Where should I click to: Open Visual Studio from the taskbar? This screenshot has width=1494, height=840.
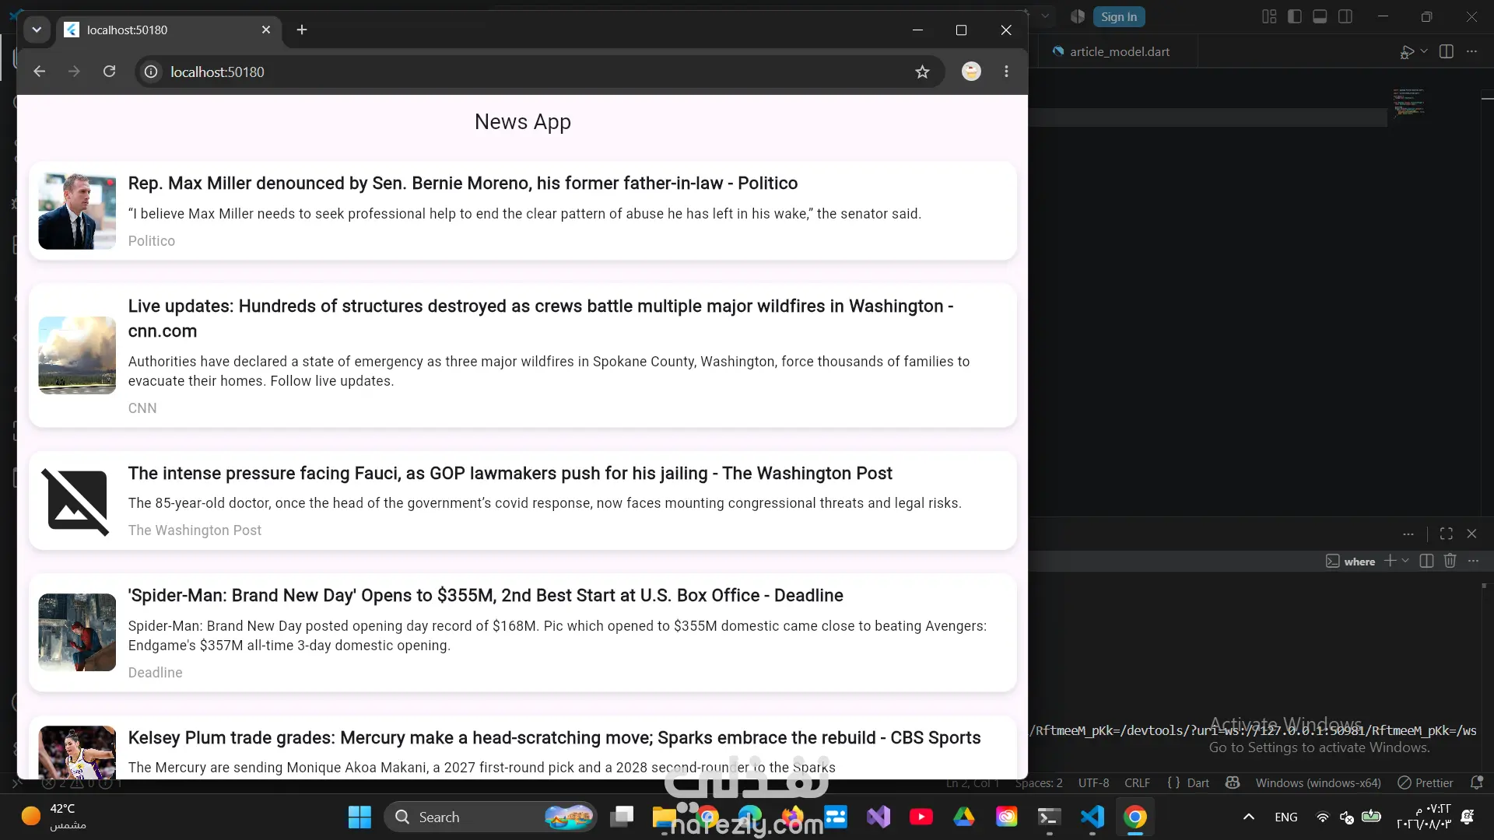tap(879, 817)
